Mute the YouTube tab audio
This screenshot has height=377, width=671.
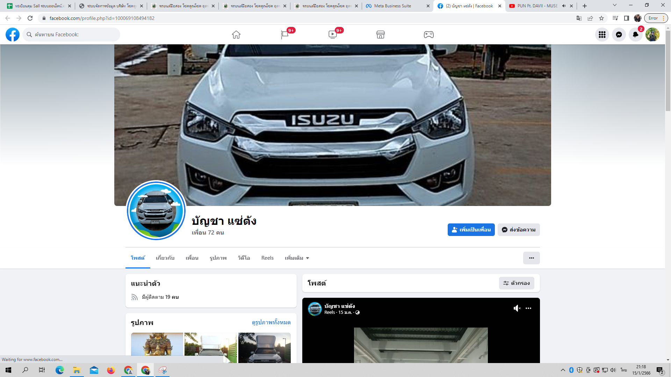[564, 6]
